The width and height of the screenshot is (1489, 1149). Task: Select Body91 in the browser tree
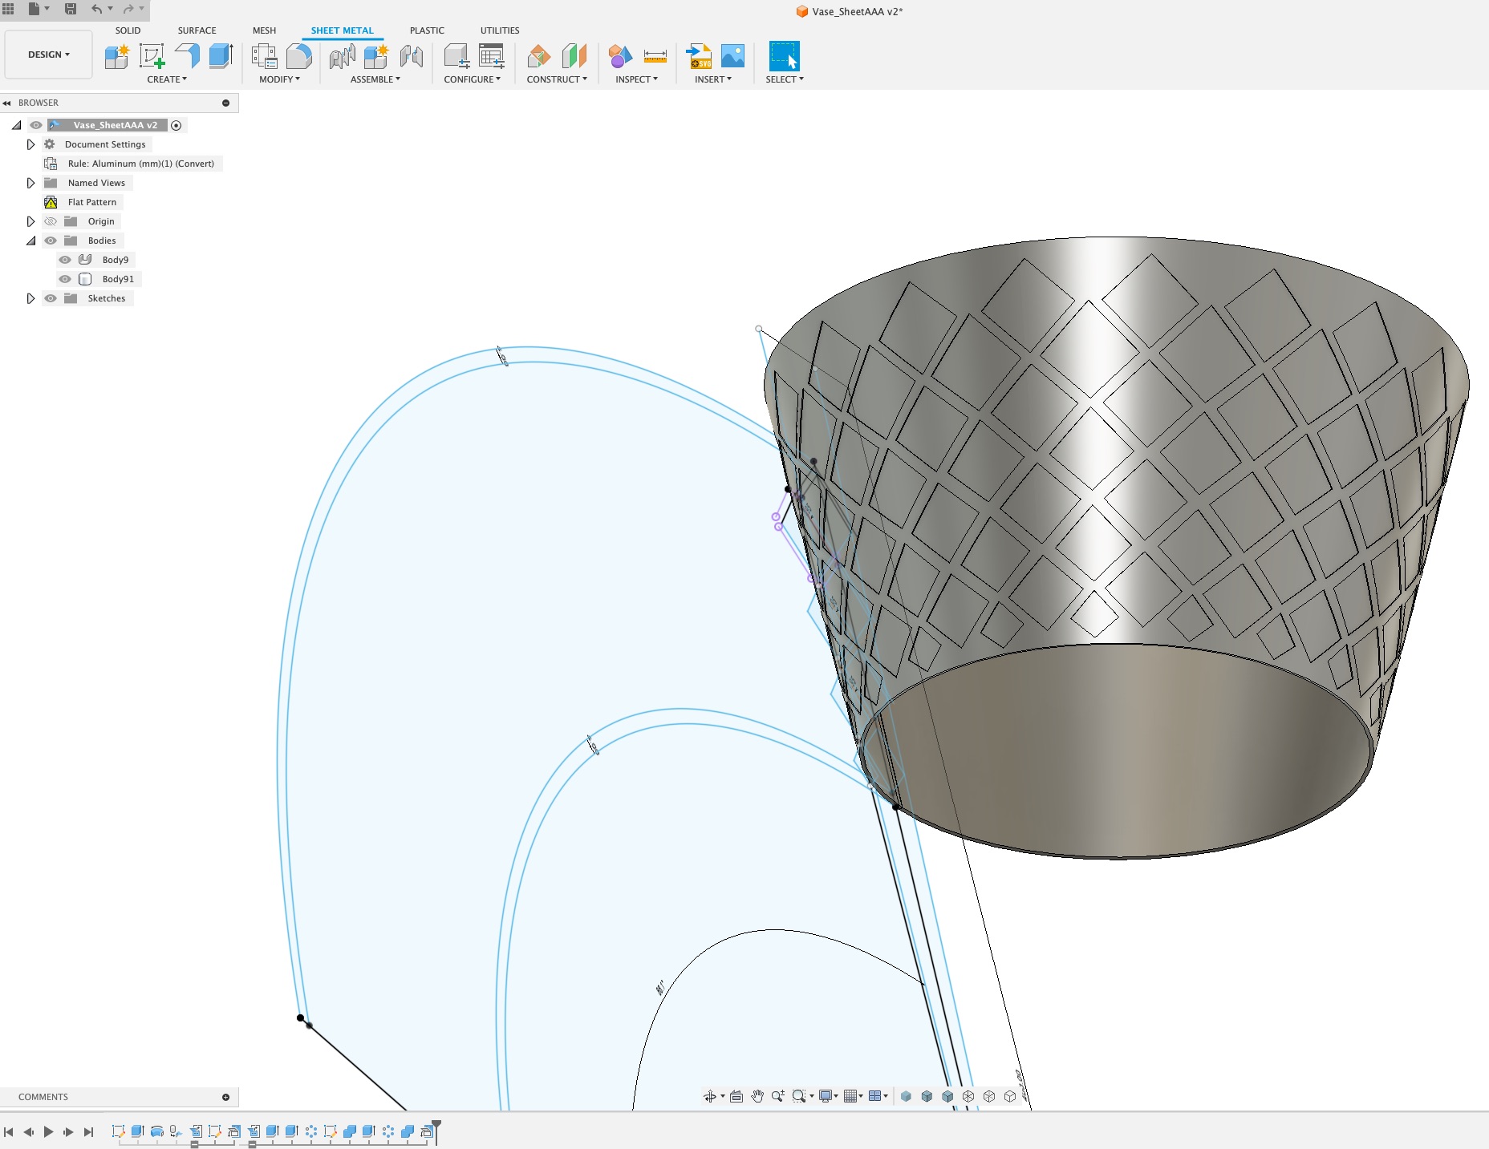click(119, 278)
